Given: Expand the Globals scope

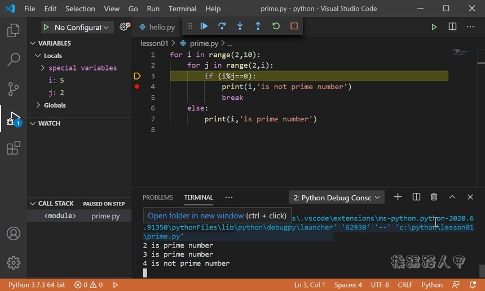Looking at the screenshot, I should click(38, 105).
